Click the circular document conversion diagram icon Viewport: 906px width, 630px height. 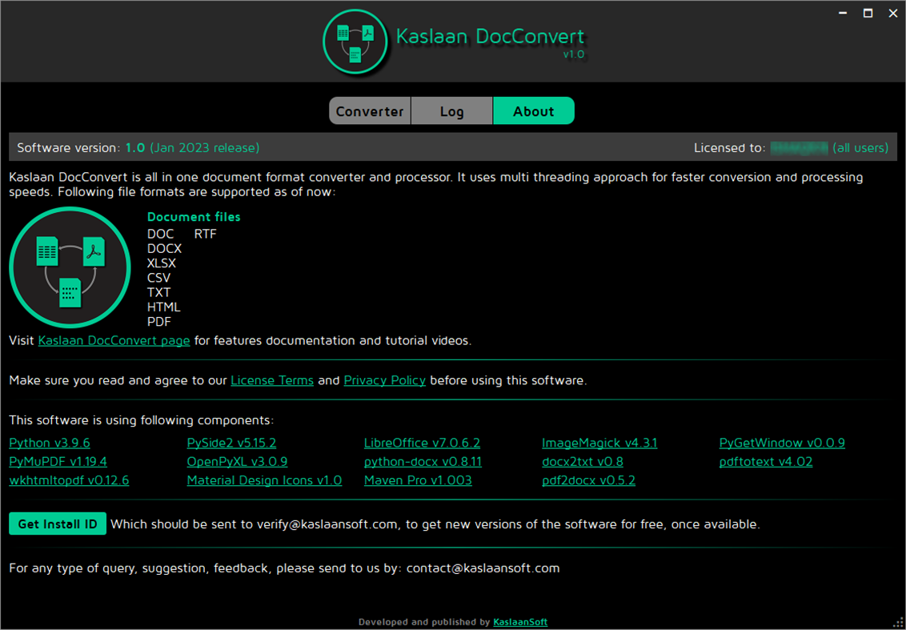coord(70,268)
